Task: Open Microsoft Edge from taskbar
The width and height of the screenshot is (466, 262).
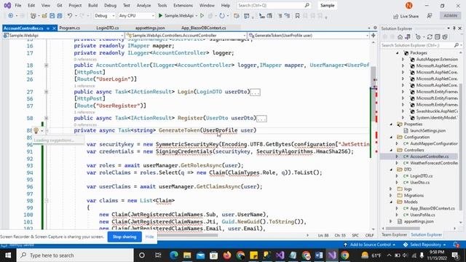Action: click(174, 255)
